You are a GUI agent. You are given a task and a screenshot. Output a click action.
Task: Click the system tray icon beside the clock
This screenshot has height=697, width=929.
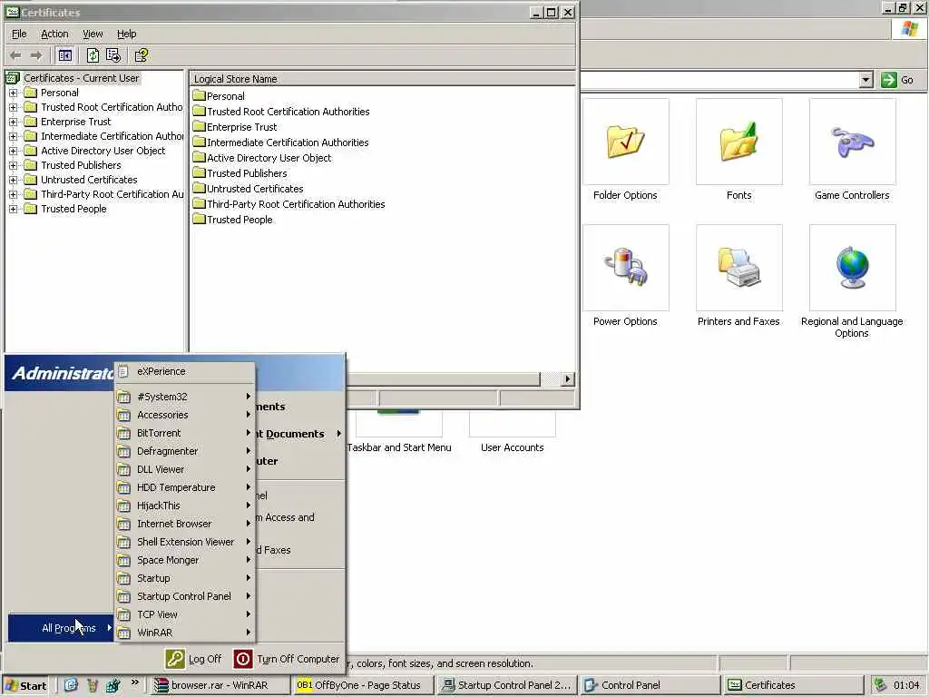(880, 684)
